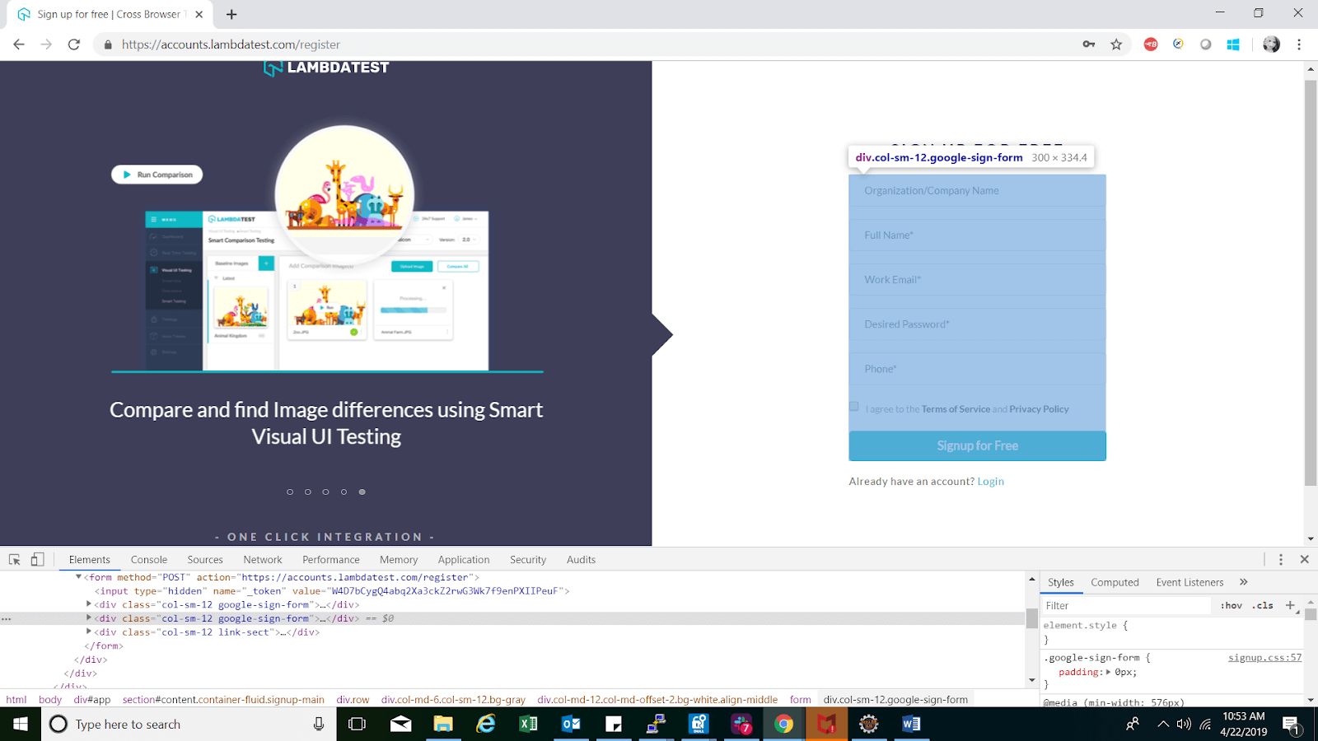Image resolution: width=1318 pixels, height=741 pixels.
Task: Show more Styles sidebar tabs chevron
Action: [1244, 582]
